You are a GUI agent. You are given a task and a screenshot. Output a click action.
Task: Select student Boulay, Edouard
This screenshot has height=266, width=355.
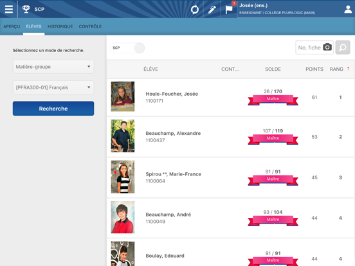tap(165, 256)
